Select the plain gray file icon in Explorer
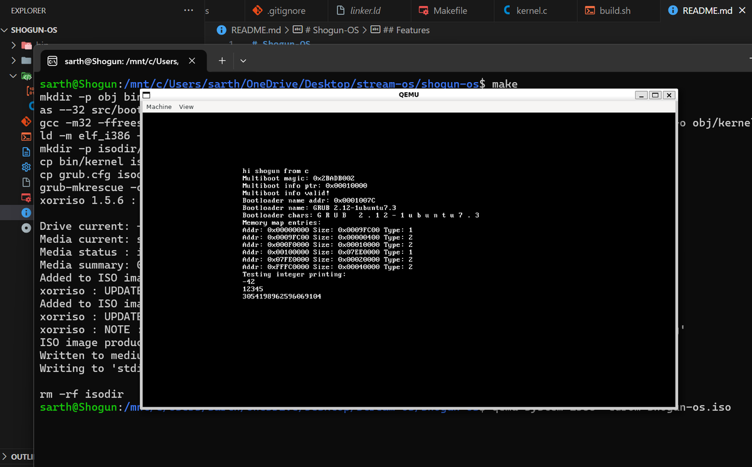The width and height of the screenshot is (752, 467). [x=26, y=182]
